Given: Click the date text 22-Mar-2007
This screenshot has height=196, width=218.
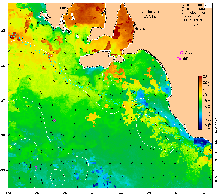Looking at the screenshot, I should [151, 12].
